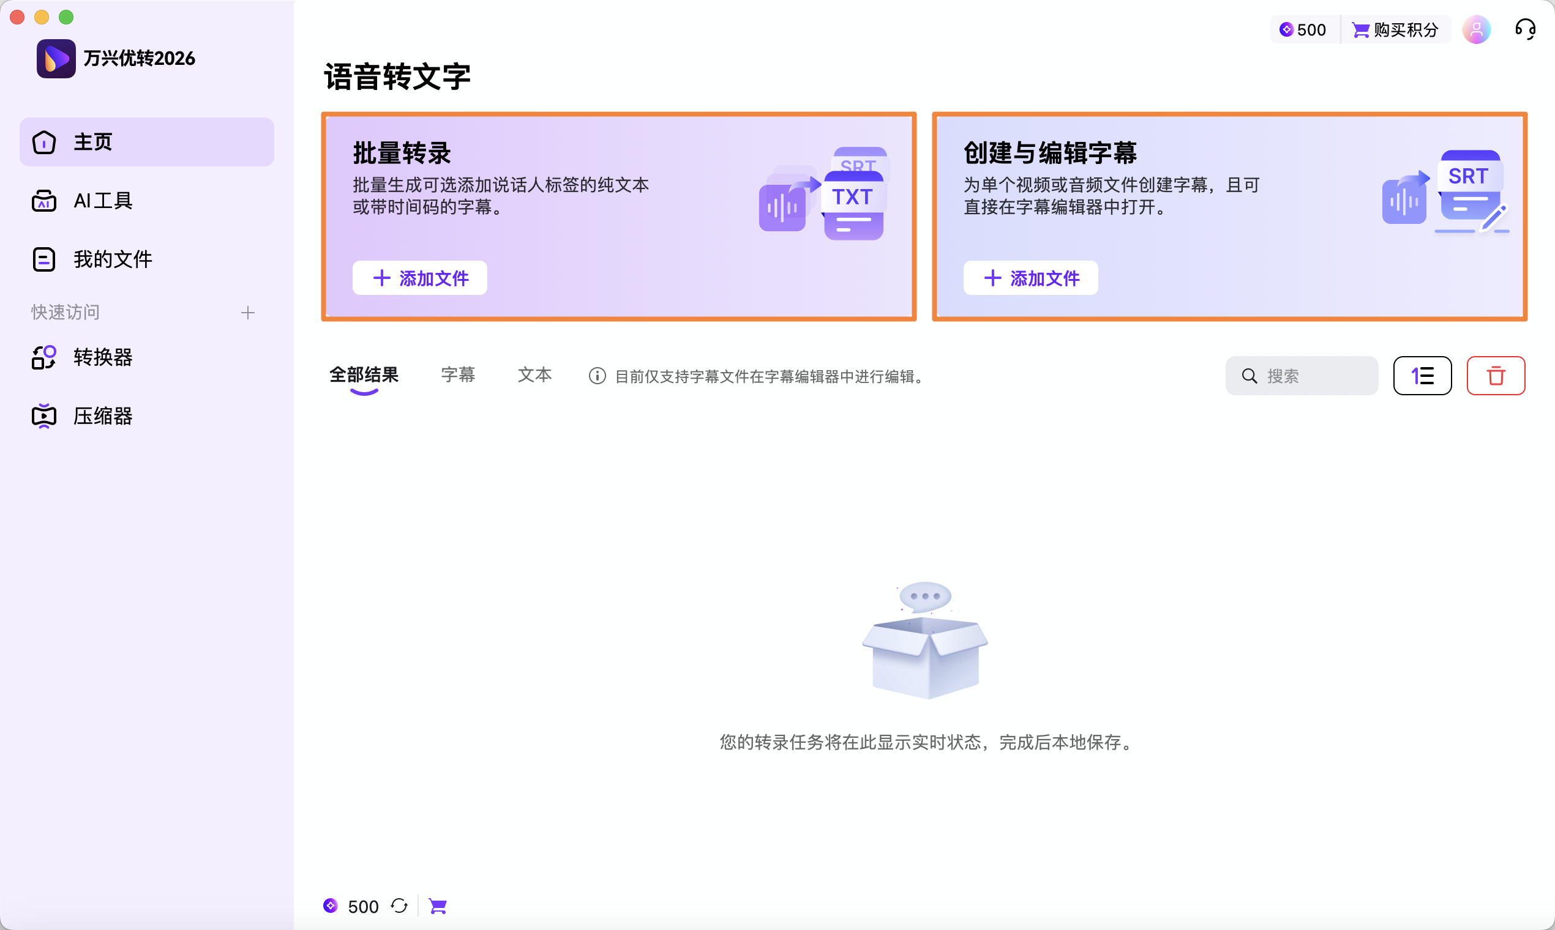This screenshot has width=1555, height=930.
Task: Select the 全部结果 tab
Action: (x=363, y=375)
